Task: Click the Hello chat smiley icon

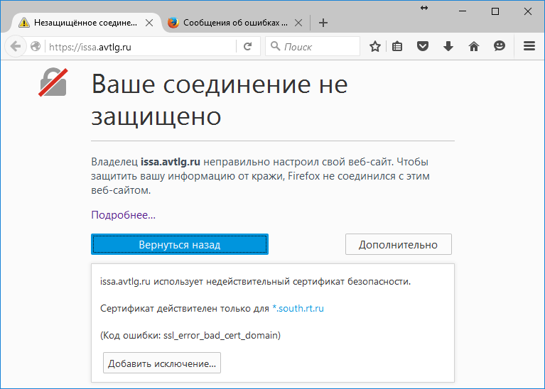Action: point(500,46)
